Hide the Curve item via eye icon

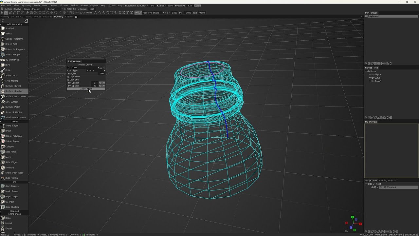[x=372, y=78]
